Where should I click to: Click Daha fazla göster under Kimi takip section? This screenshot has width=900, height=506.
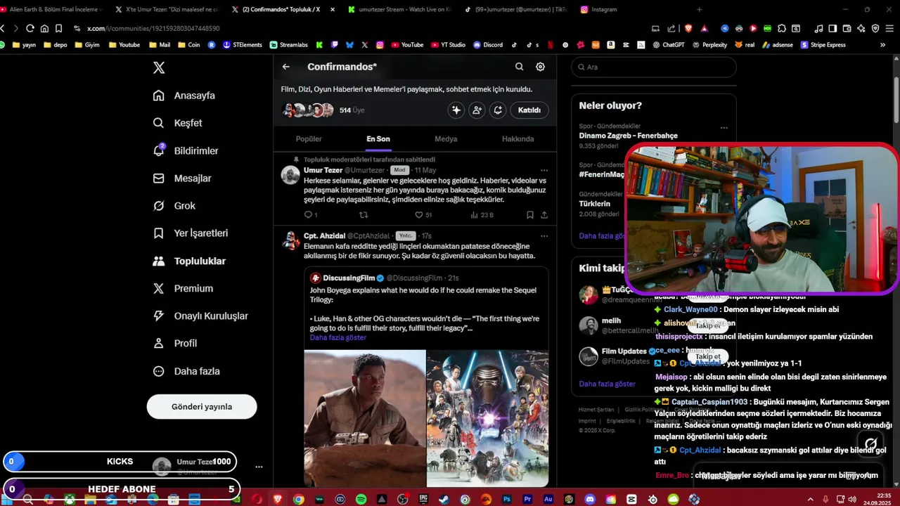[607, 384]
